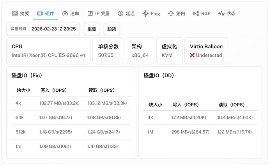Screen dimensions: 269x166
Task: Click DD 4K write 17.2 MB/s(4.20K)
Action: [189, 117]
